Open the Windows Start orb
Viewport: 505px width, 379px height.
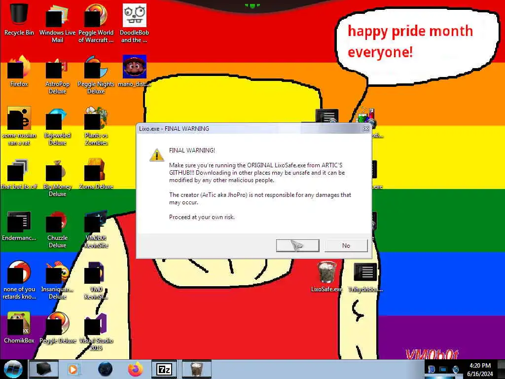(x=13, y=369)
